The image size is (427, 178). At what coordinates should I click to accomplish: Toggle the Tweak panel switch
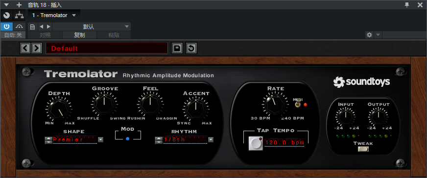pyautogui.click(x=363, y=149)
